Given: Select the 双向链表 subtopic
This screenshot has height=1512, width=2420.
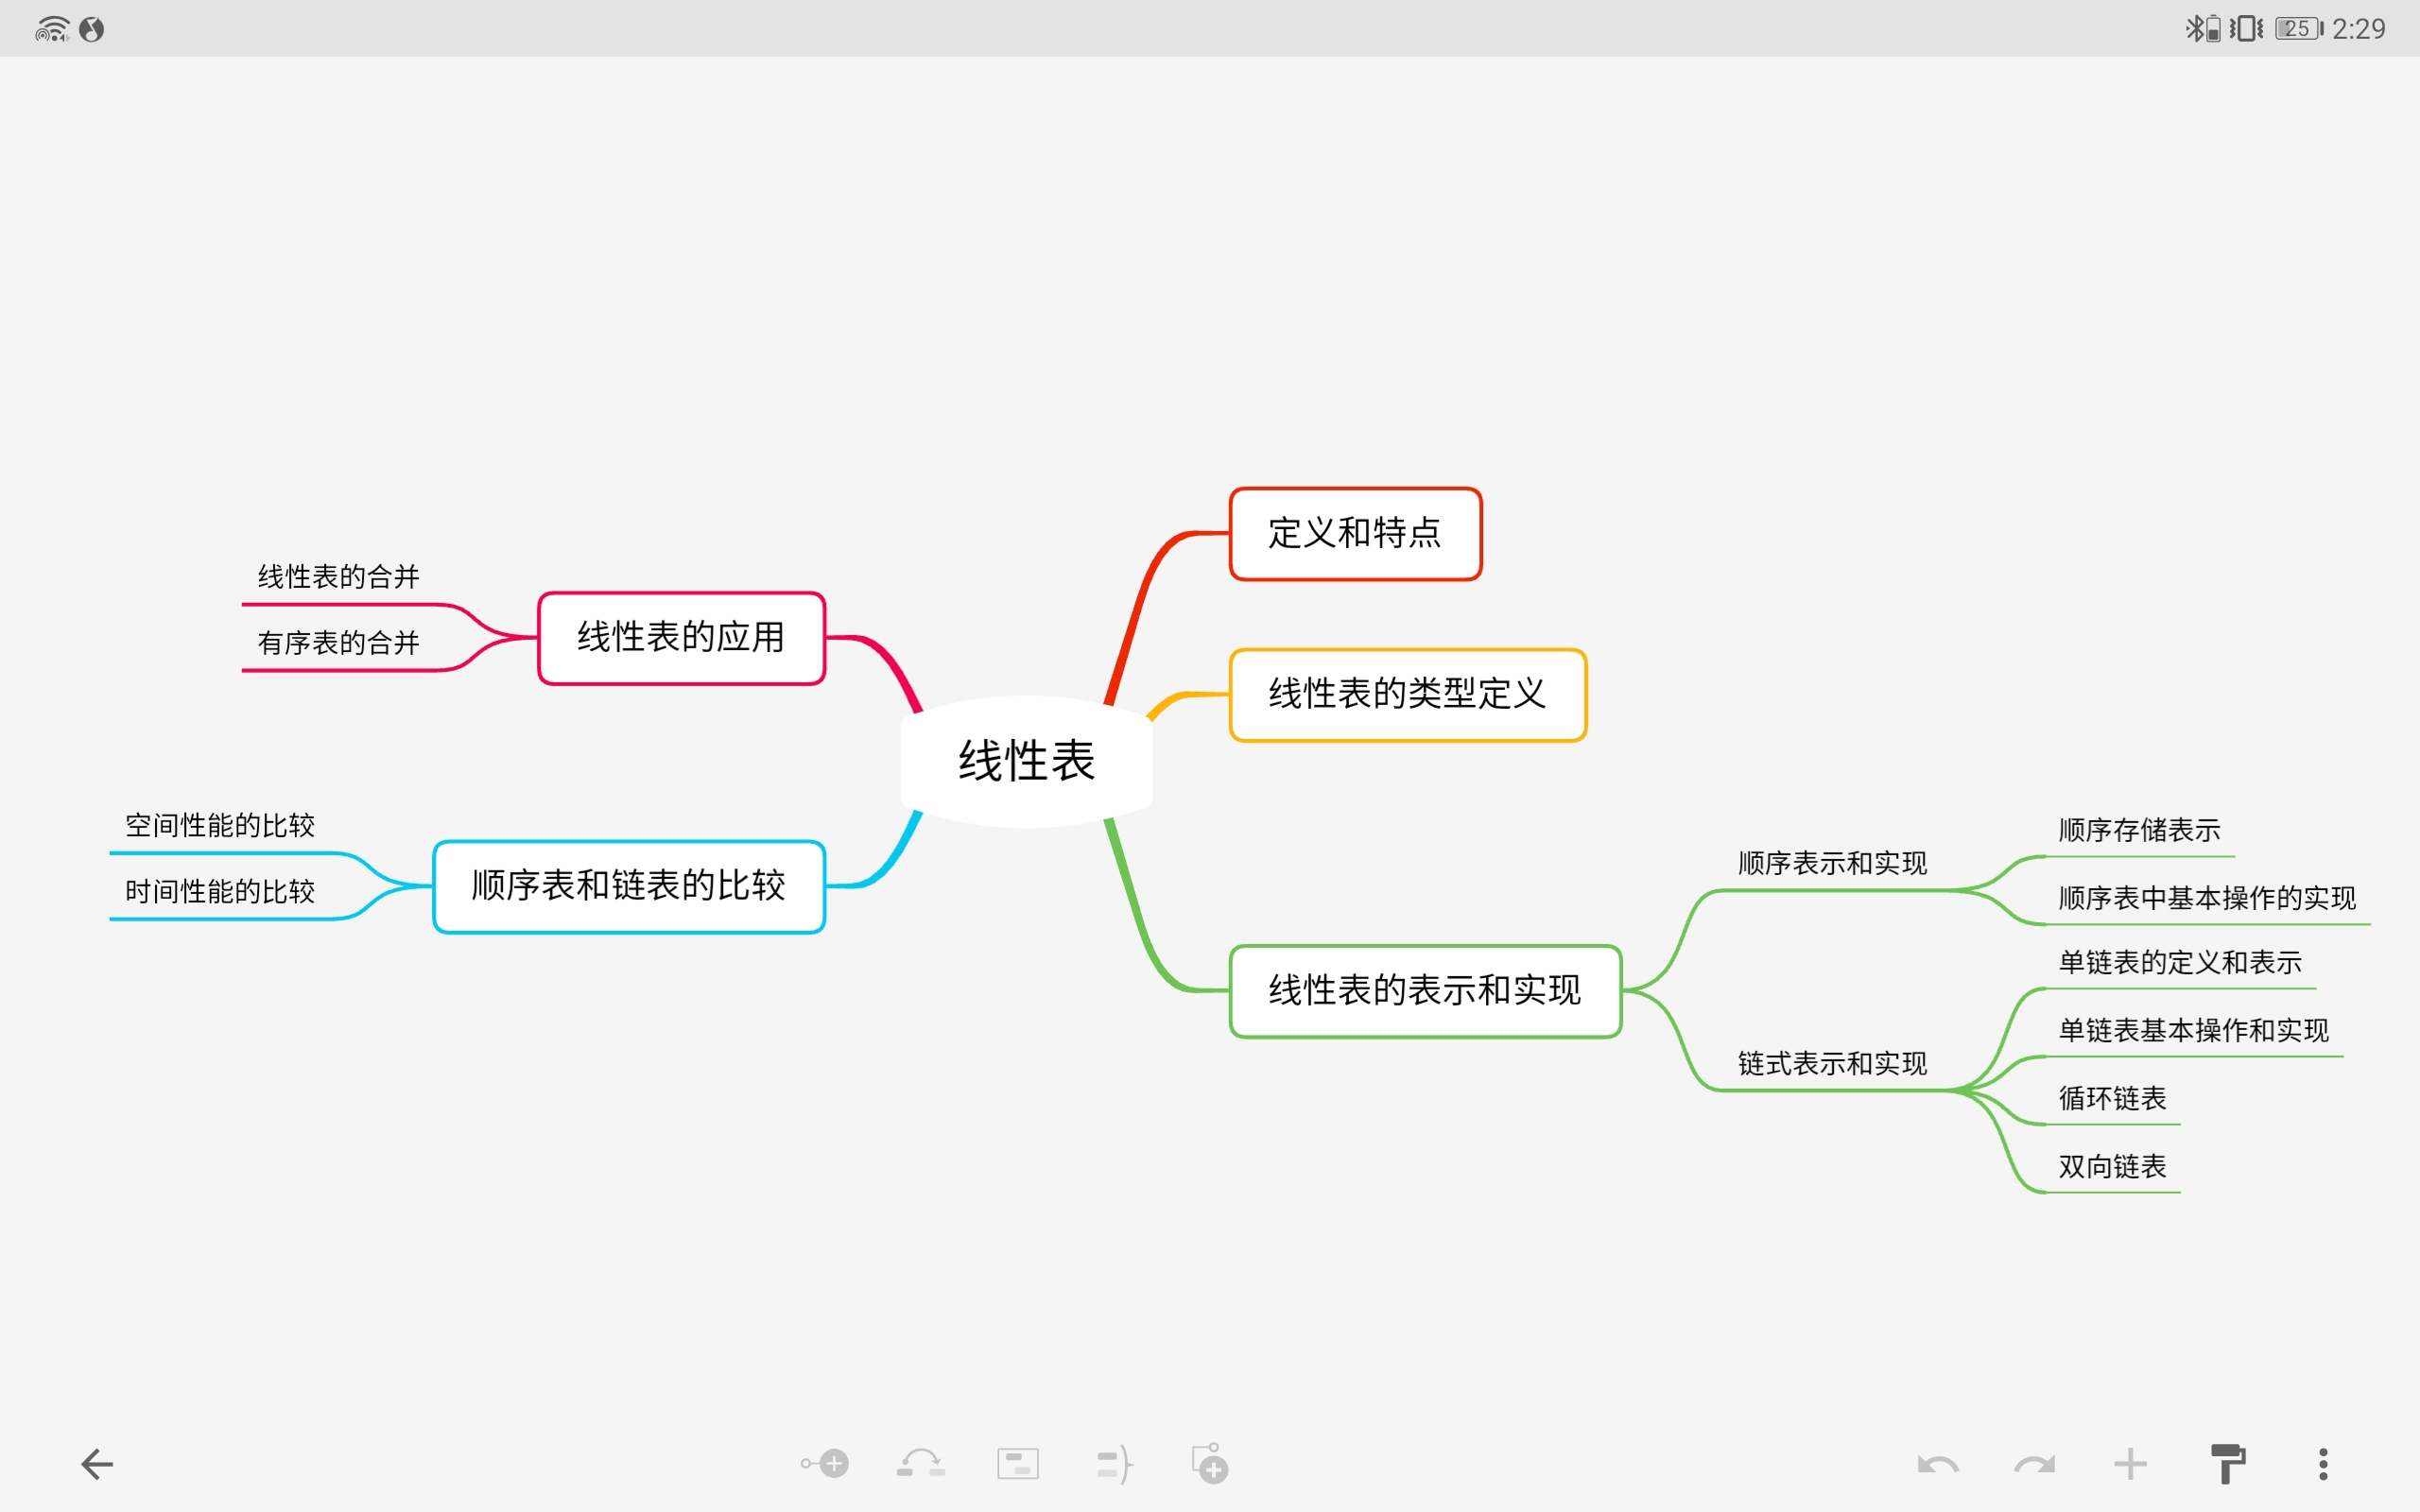Looking at the screenshot, I should (x=2112, y=1167).
